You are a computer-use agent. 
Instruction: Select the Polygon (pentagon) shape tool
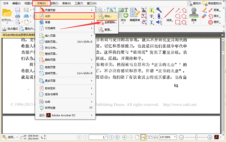tap(184, 16)
